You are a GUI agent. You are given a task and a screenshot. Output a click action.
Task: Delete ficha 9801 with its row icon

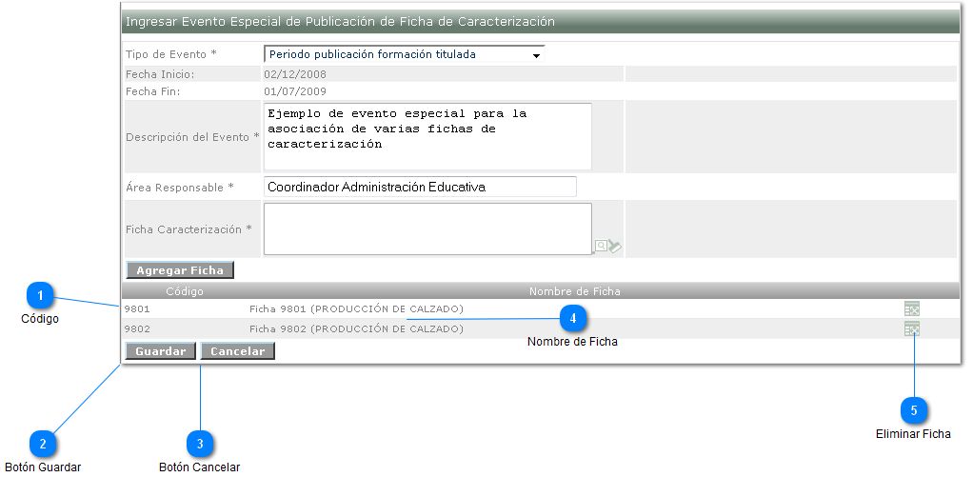(911, 308)
